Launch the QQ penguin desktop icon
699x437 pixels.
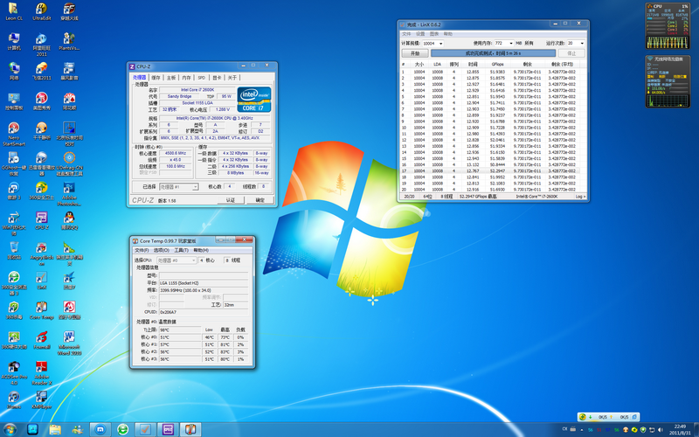(69, 220)
